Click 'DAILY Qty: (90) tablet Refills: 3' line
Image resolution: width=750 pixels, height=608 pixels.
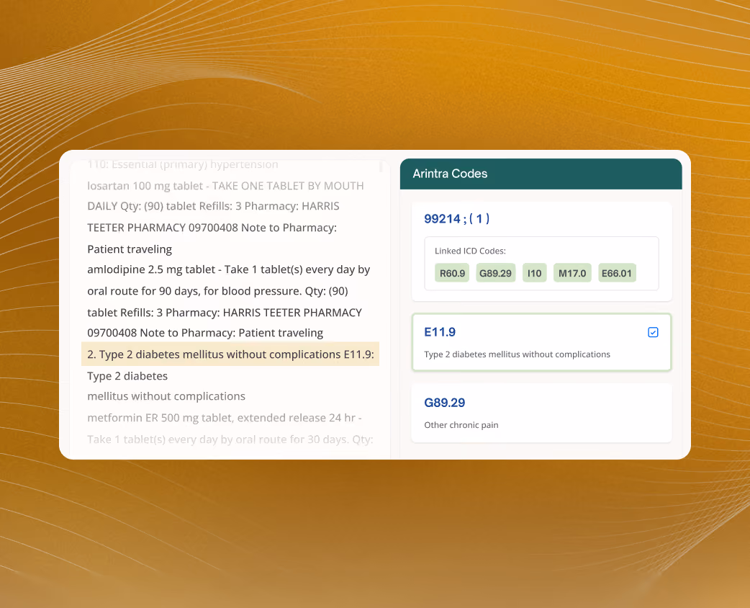213,206
